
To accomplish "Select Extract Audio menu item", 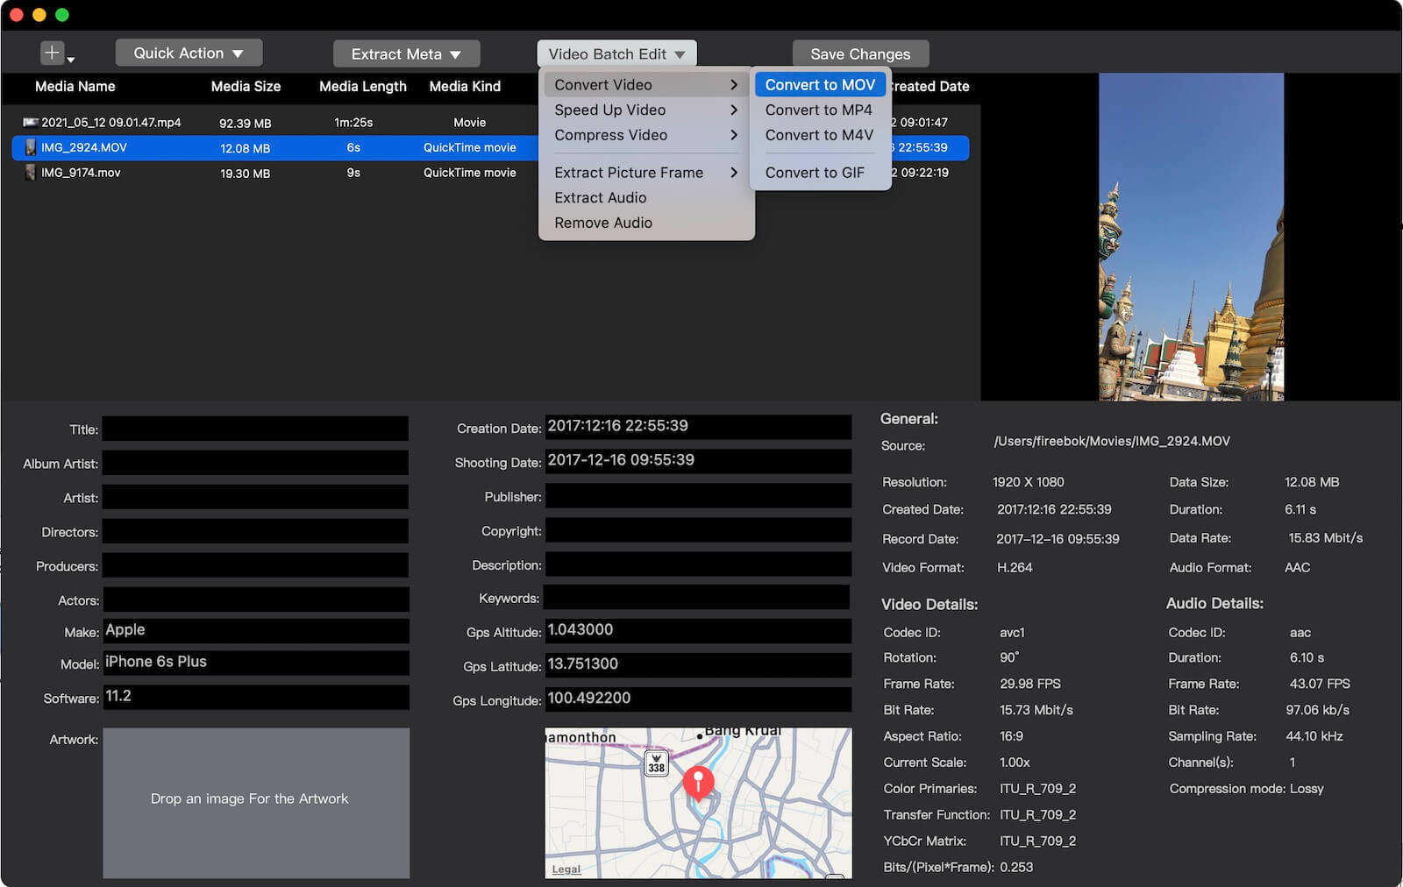I will pyautogui.click(x=601, y=198).
